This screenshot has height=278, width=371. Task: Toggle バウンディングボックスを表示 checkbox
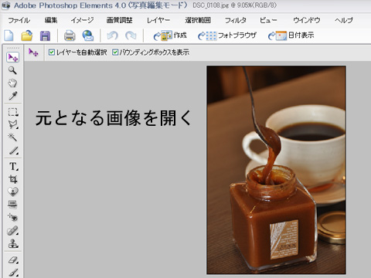115,53
